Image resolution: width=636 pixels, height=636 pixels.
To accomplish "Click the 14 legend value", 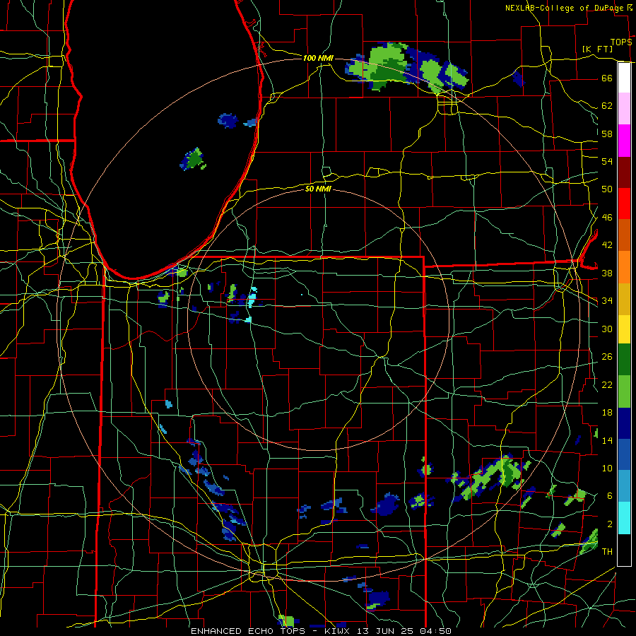I will [607, 440].
